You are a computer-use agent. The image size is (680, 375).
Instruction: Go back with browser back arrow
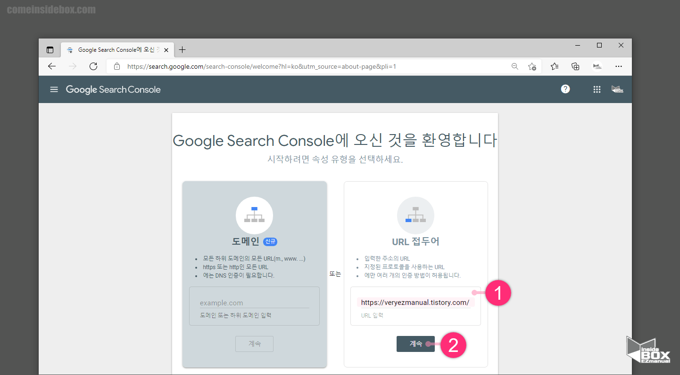click(52, 66)
